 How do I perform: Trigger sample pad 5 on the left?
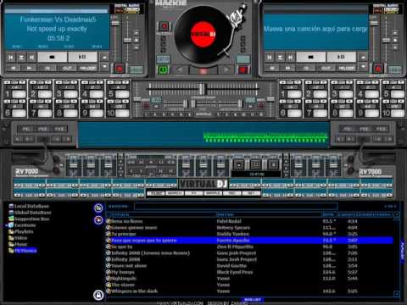coord(122,94)
